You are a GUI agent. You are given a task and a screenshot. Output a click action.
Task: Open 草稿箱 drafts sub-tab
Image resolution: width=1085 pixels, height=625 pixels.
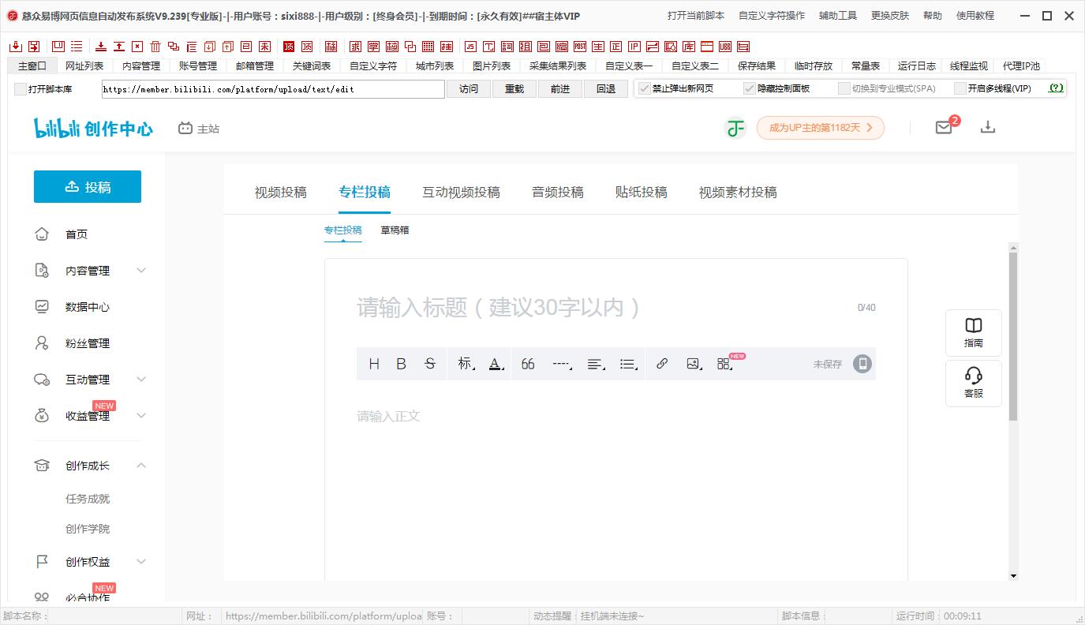coord(395,230)
